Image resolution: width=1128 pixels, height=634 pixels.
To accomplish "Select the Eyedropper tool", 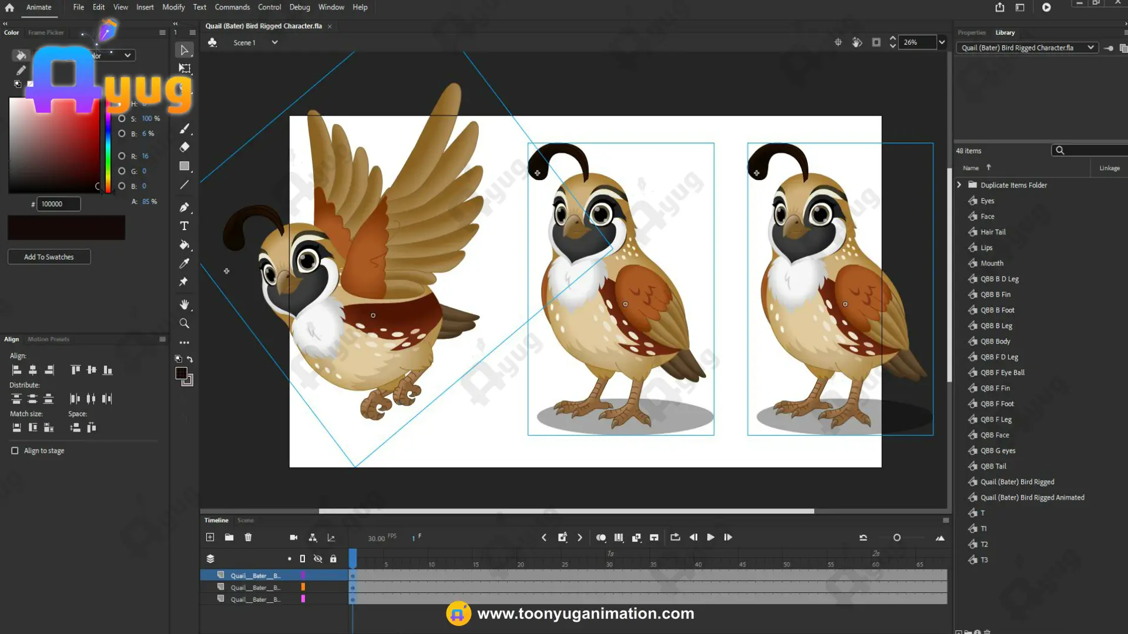I will [184, 264].
